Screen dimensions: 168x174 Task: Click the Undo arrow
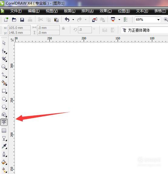click(x=67, y=20)
